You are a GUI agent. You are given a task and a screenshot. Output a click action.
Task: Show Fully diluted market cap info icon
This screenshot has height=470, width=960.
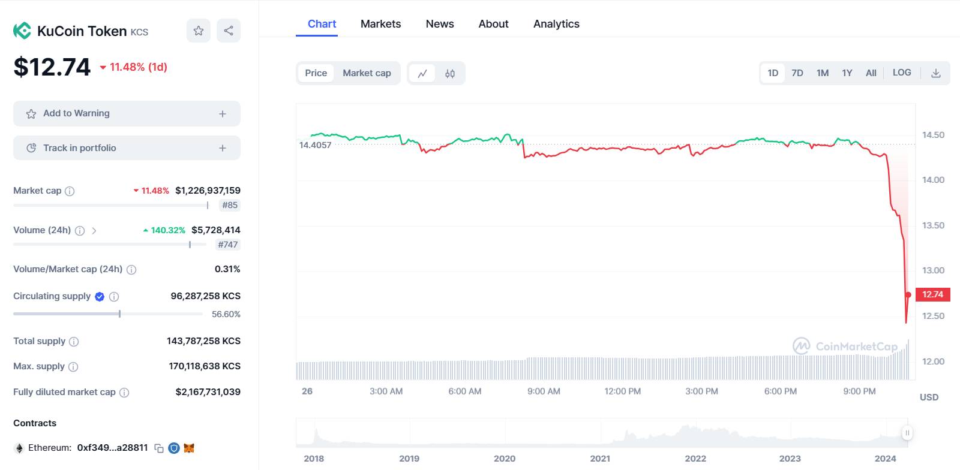point(124,393)
